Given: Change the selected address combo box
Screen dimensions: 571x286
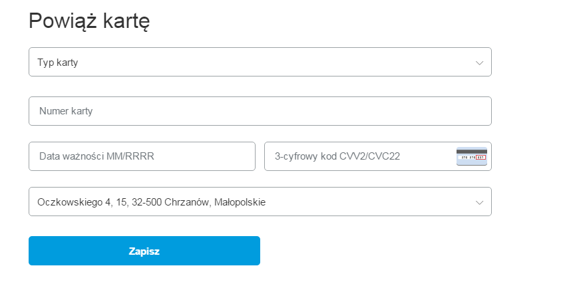Looking at the screenshot, I should pyautogui.click(x=260, y=202).
